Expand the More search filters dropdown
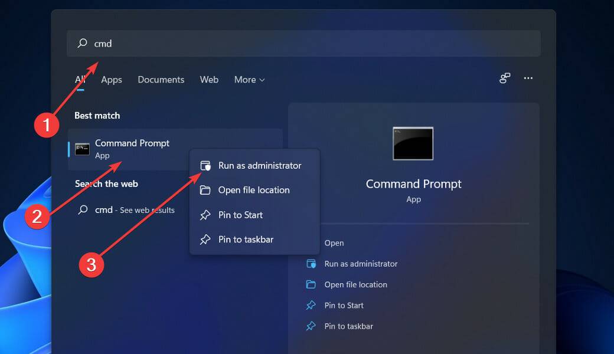This screenshot has height=354, width=614. pyautogui.click(x=249, y=79)
